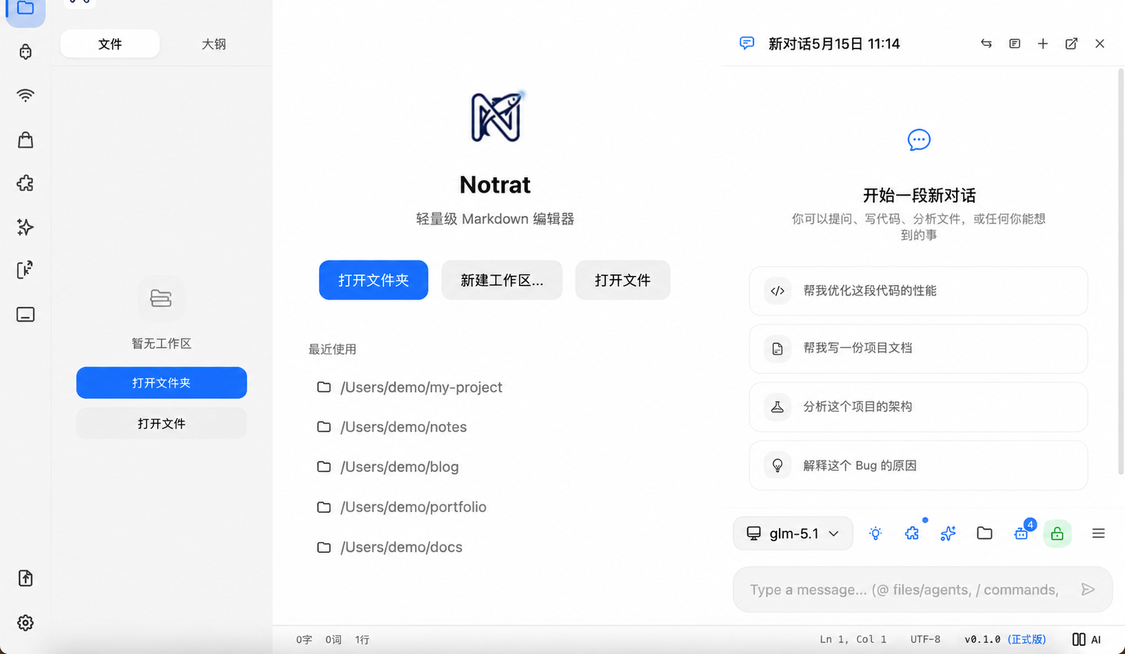Click the 暂无工作区 stacked-folder icon in left panel

pos(161,298)
